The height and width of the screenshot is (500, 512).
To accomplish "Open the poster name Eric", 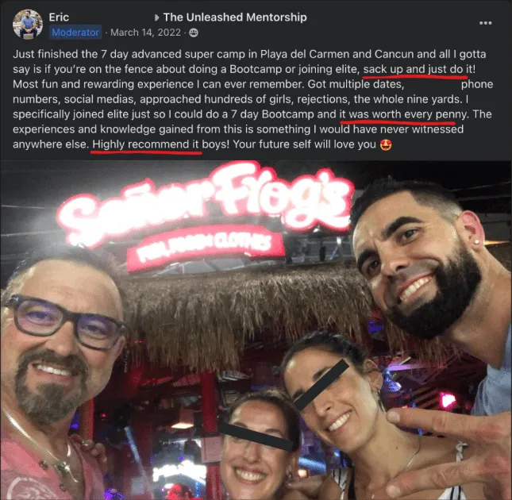I will coord(59,17).
